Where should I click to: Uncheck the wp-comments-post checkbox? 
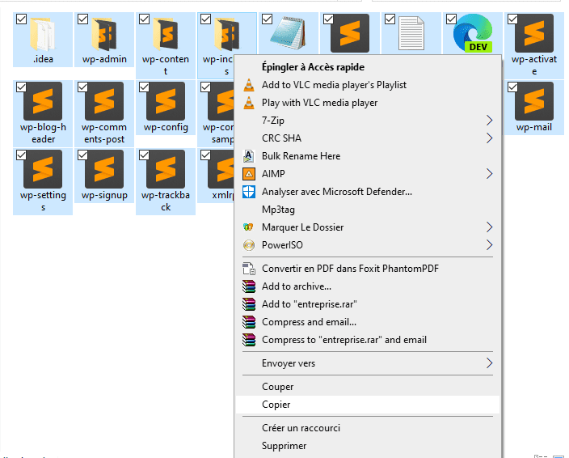click(x=82, y=87)
